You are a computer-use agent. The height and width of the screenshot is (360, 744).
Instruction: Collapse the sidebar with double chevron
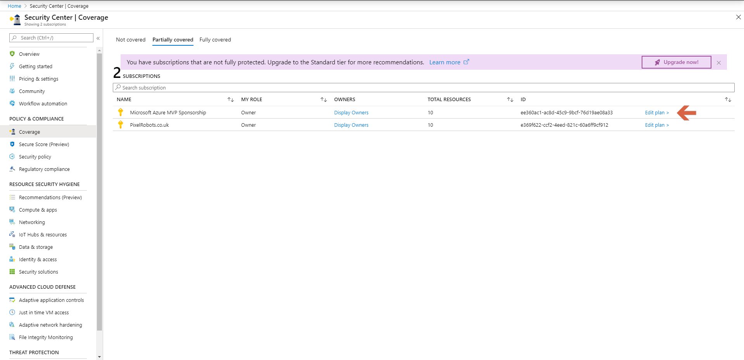pyautogui.click(x=98, y=38)
